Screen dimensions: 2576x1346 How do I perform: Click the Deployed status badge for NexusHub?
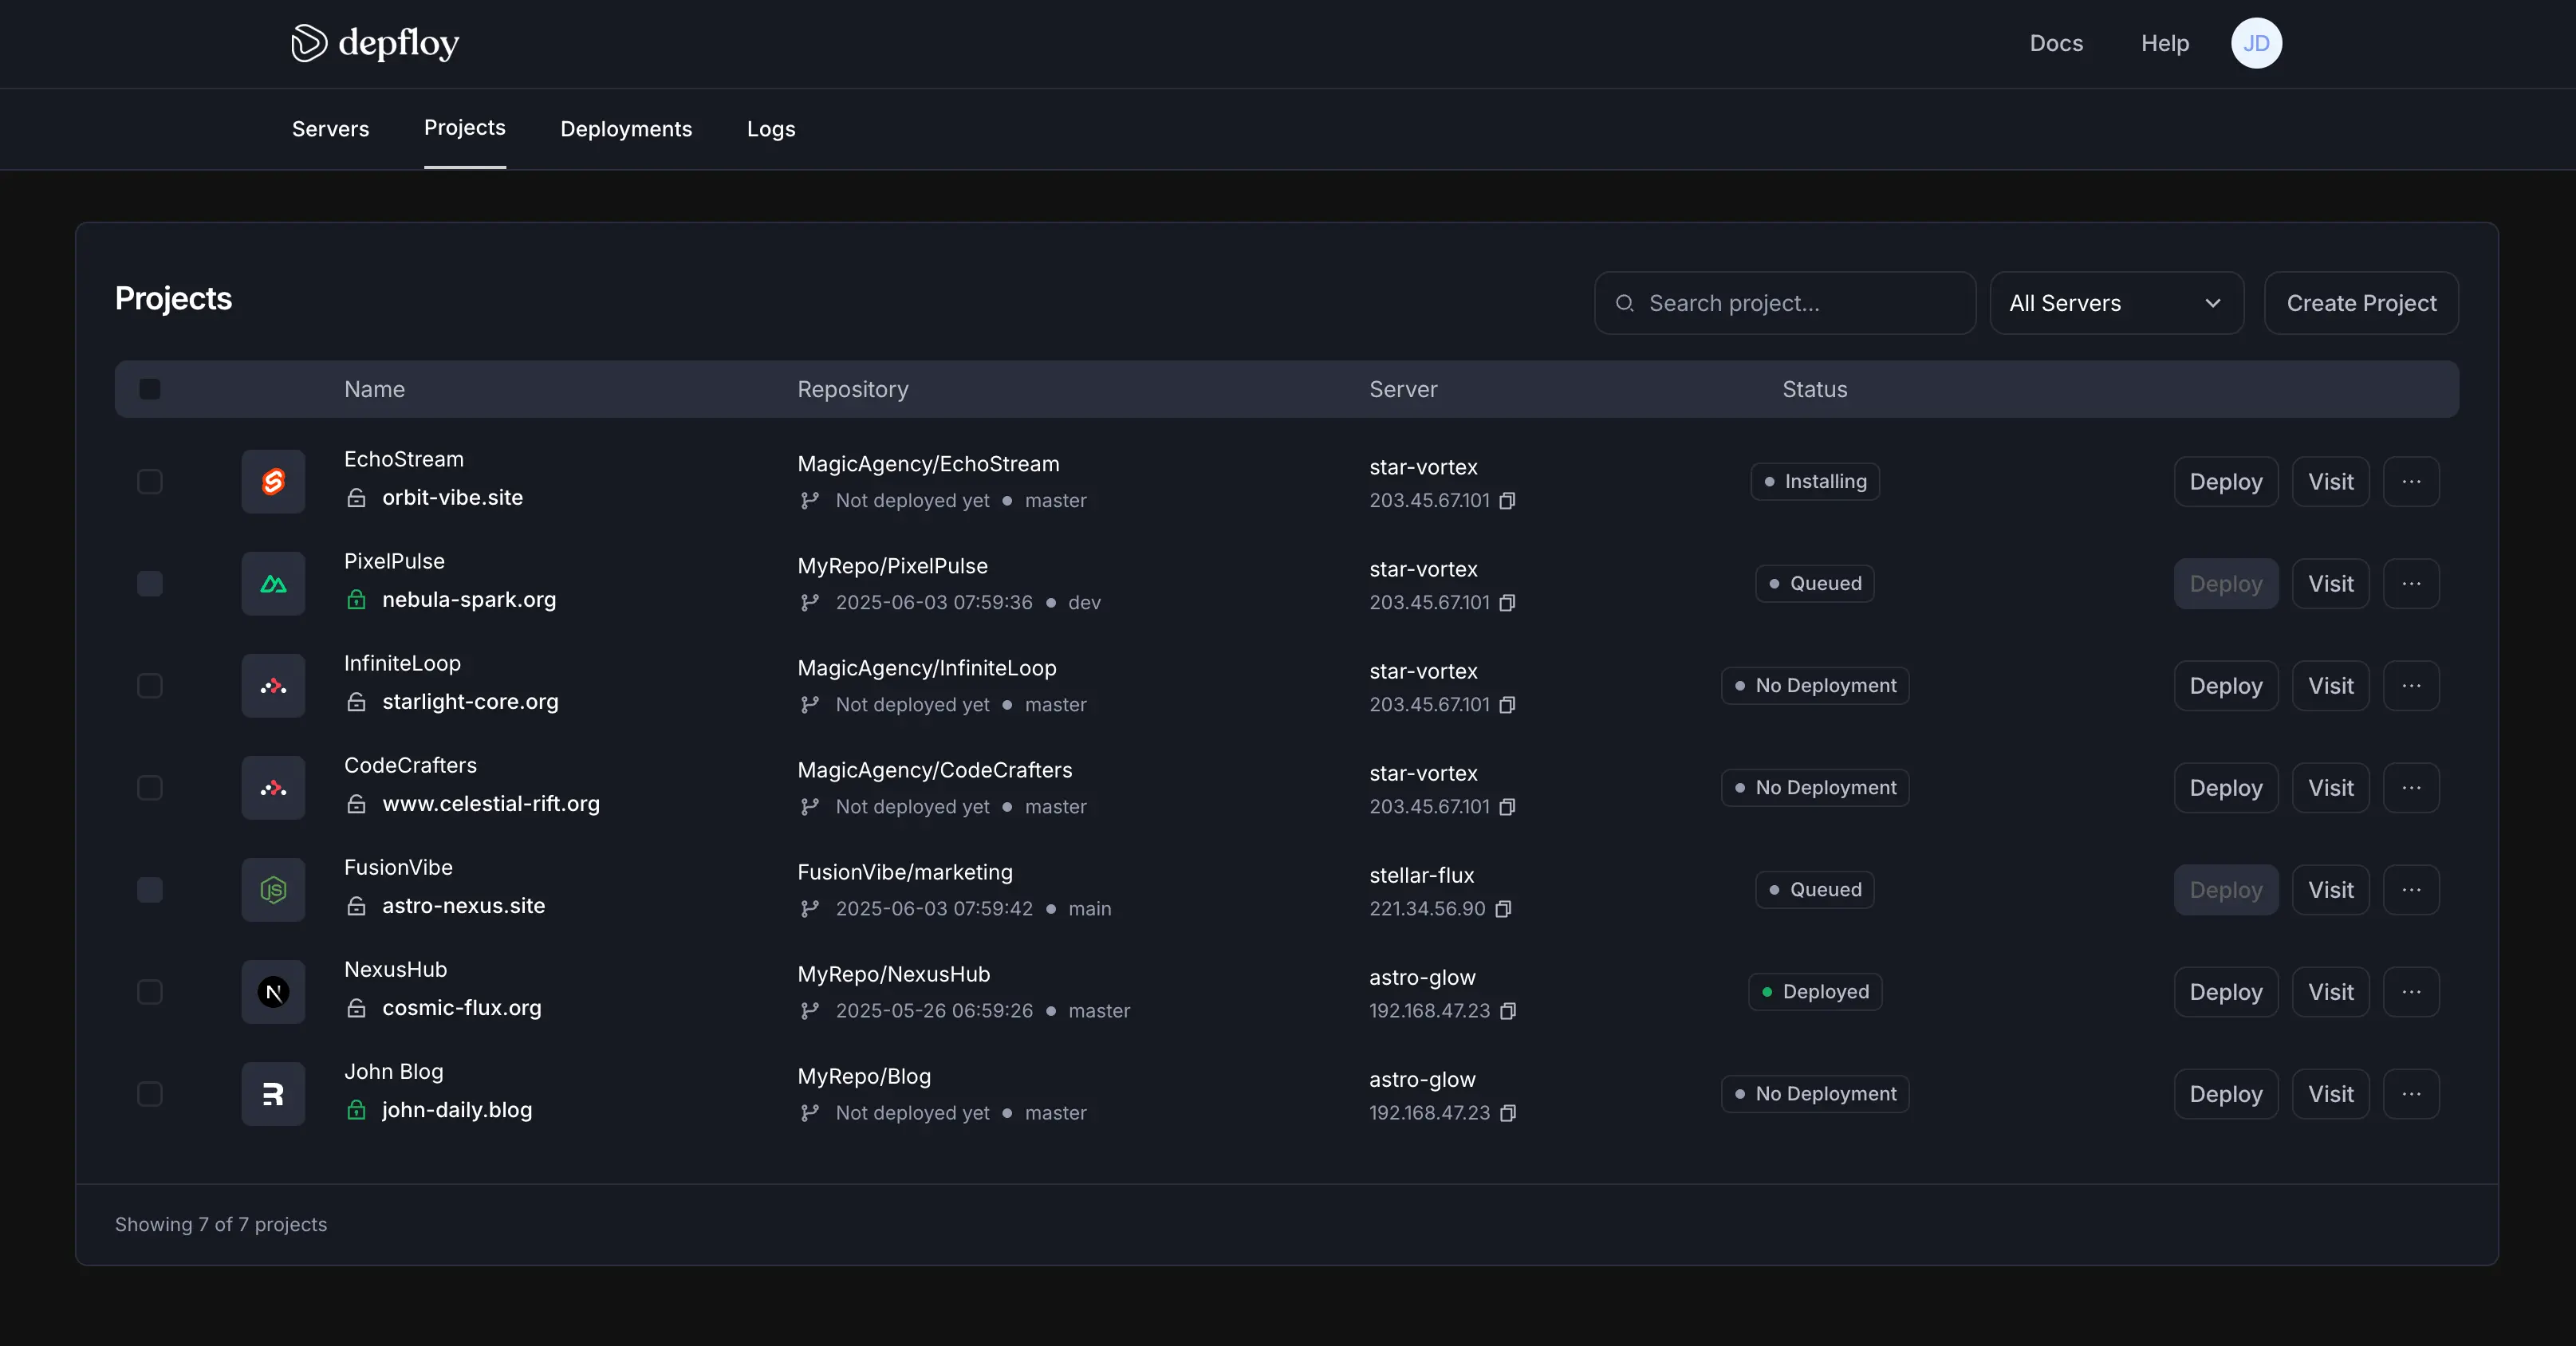click(x=1815, y=992)
